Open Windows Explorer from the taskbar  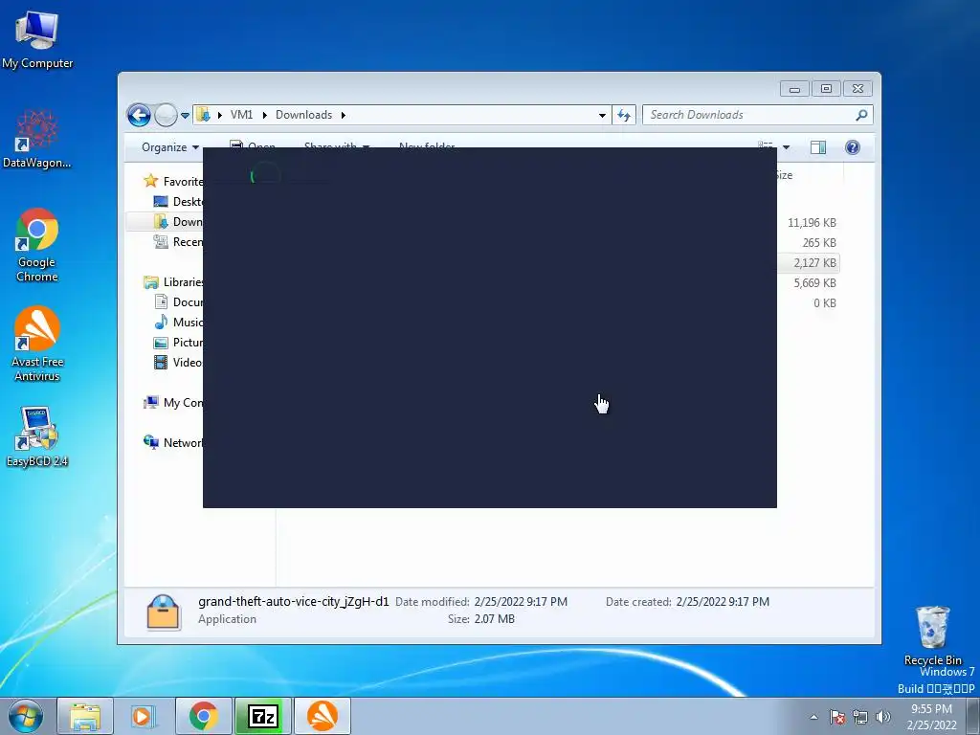pyautogui.click(x=85, y=716)
